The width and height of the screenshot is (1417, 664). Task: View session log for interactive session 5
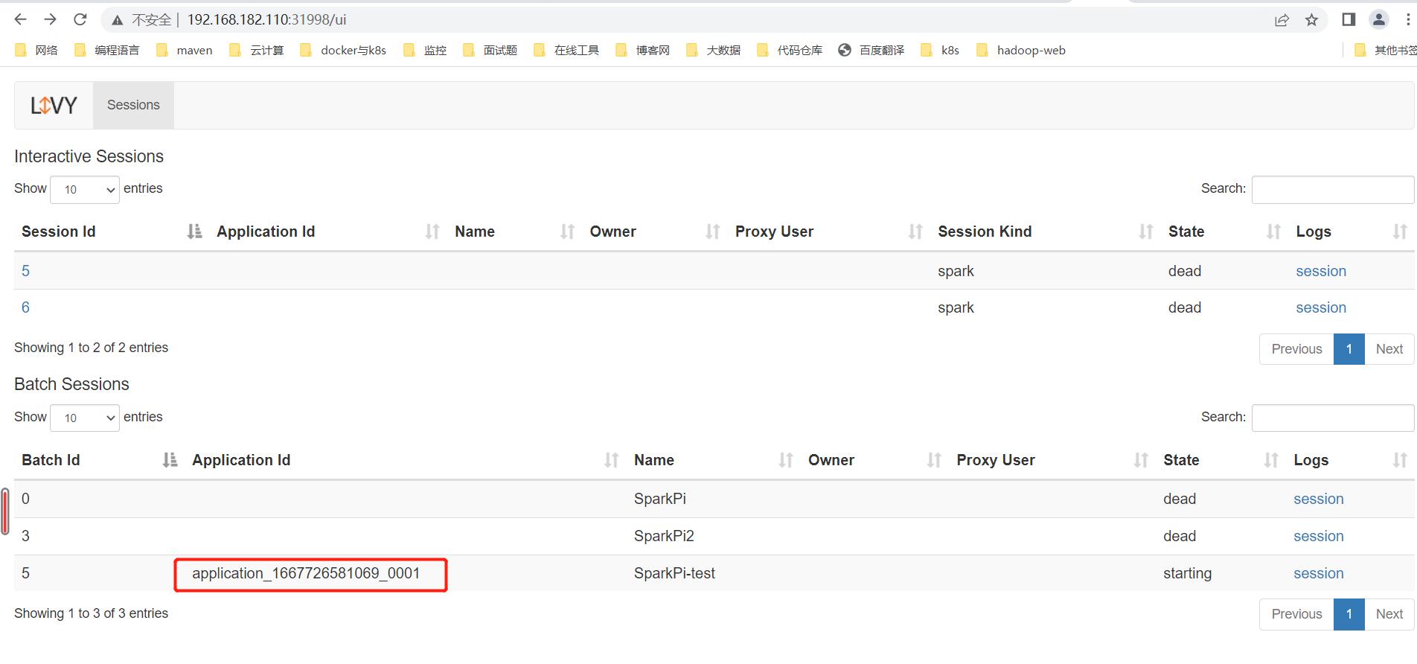(1321, 271)
